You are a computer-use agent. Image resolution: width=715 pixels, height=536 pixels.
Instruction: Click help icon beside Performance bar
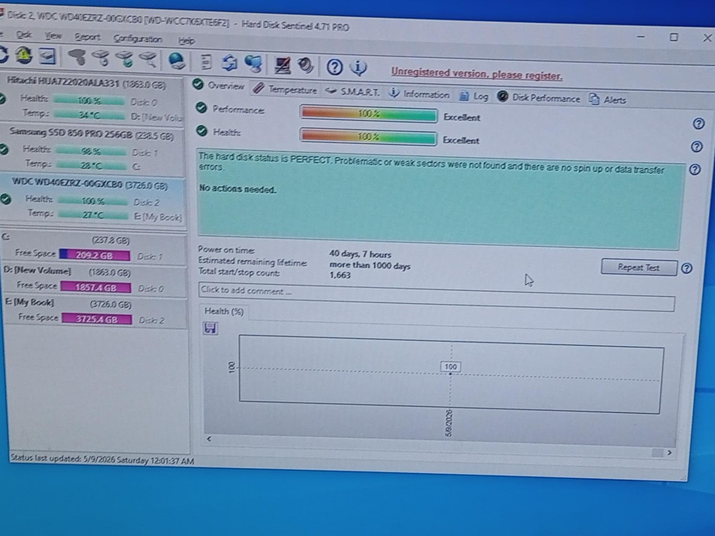tap(698, 123)
